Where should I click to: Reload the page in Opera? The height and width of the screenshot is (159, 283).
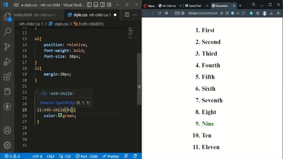coord(160,13)
